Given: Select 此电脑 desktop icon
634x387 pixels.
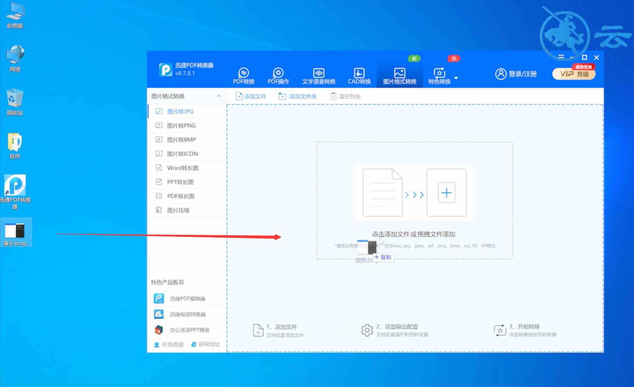Looking at the screenshot, I should pyautogui.click(x=15, y=15).
